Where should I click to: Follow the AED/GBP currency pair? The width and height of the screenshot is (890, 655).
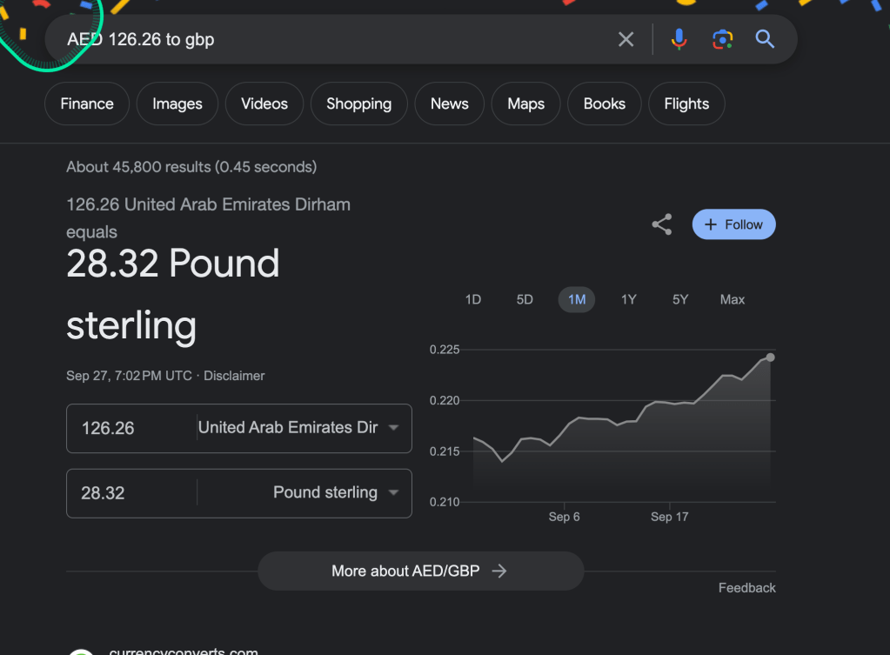(733, 224)
